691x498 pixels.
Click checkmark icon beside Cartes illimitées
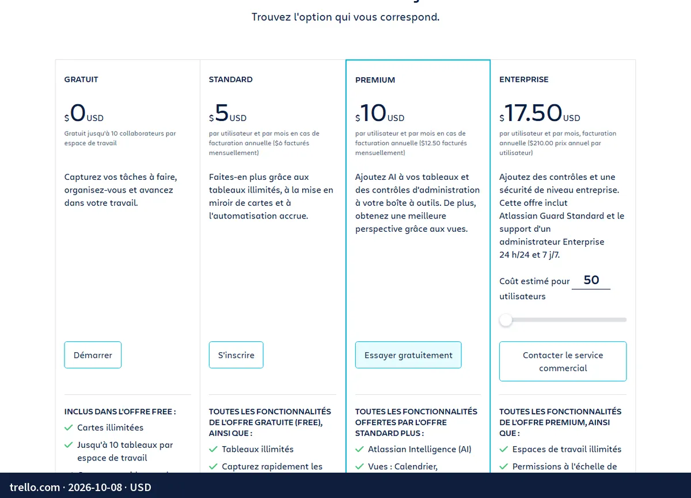coord(69,428)
